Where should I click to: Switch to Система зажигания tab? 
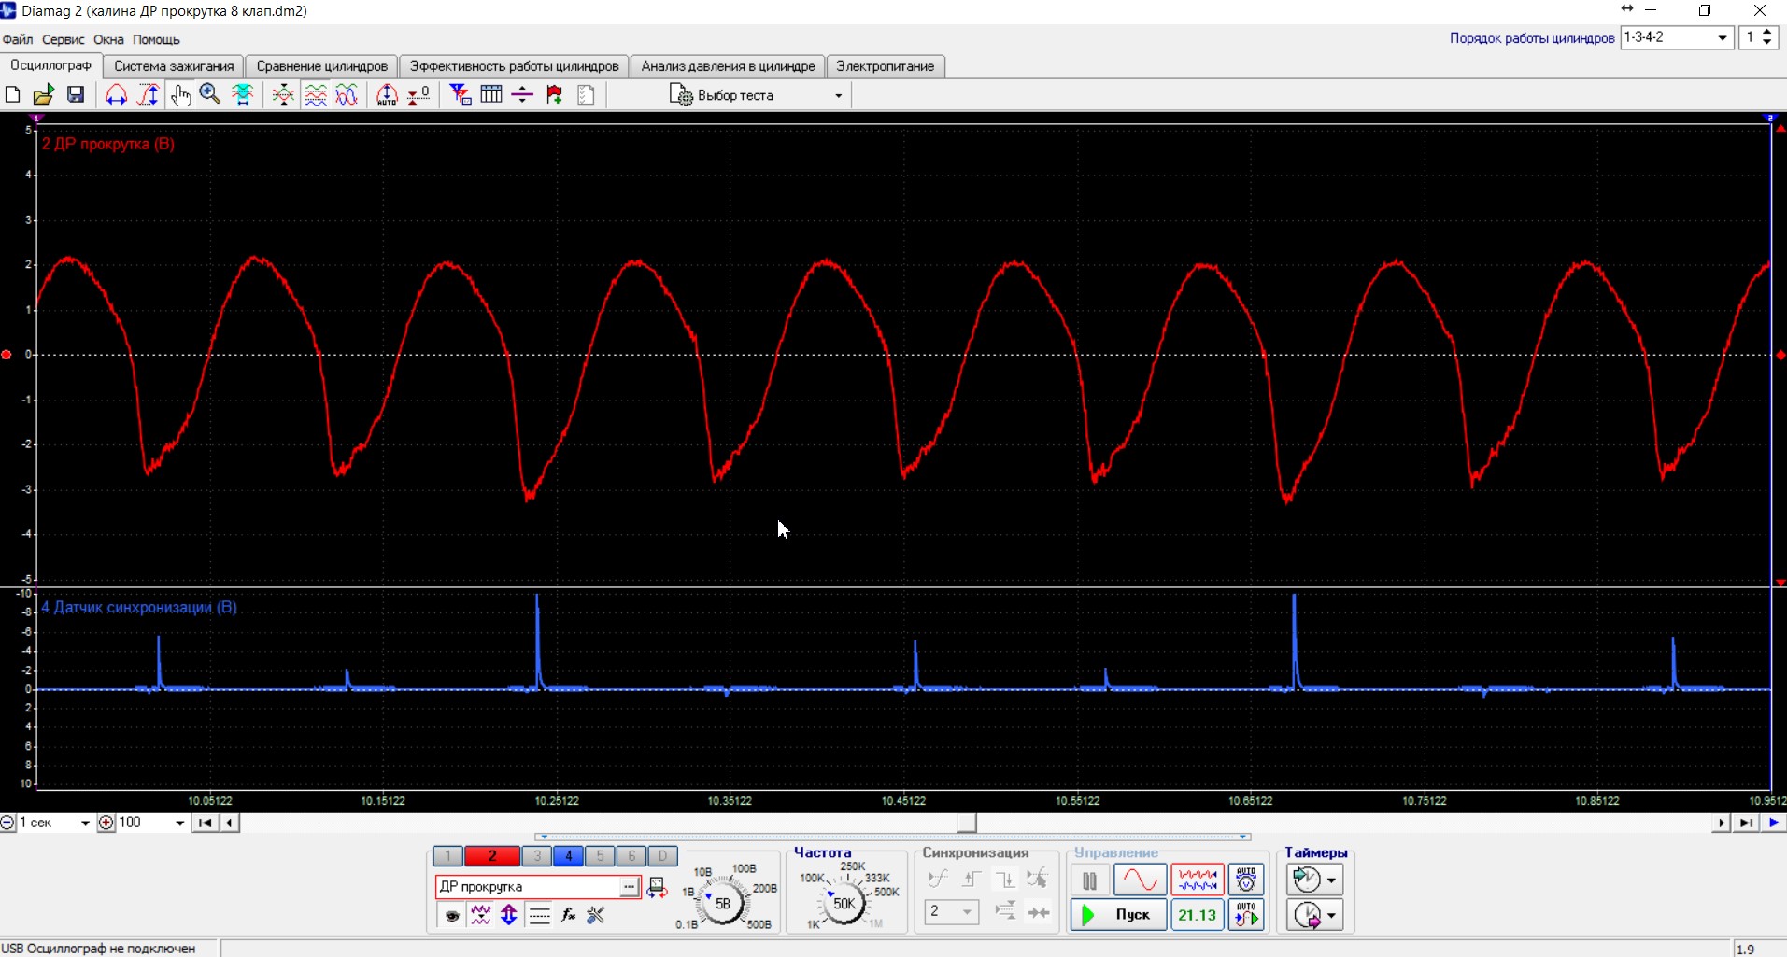point(174,66)
